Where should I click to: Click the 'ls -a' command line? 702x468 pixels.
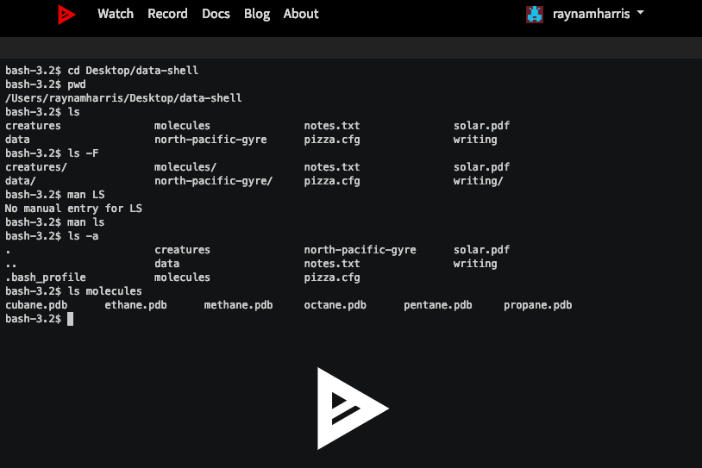52,236
